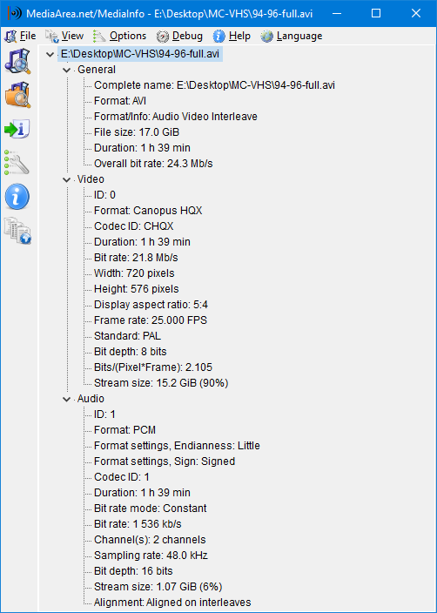Collapse the 94-96-full.avi root node
This screenshot has height=613, width=437.
point(50,54)
